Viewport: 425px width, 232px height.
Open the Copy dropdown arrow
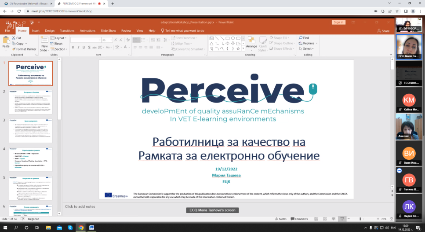pyautogui.click(x=26, y=44)
